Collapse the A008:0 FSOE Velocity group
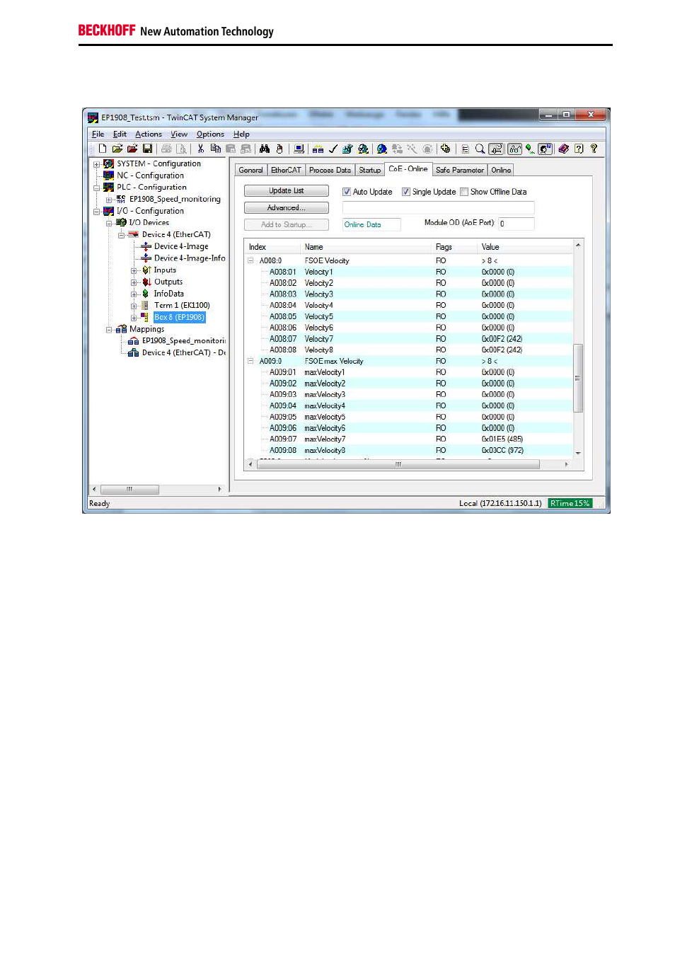This screenshot has height=956, width=675. pos(250,260)
